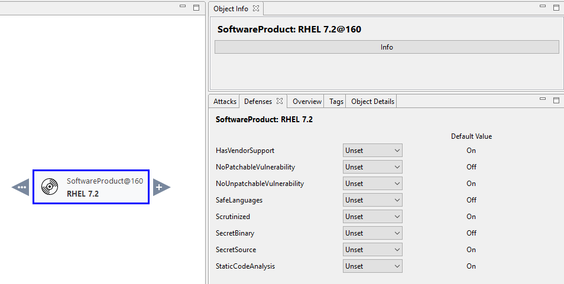Switch to the Attacks tab
564x284 pixels.
click(x=225, y=101)
